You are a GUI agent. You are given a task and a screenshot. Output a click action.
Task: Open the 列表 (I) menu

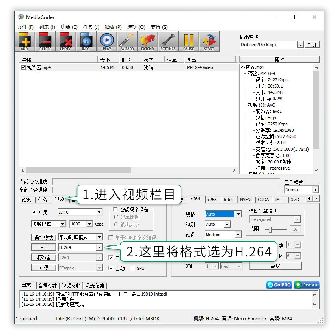(x=47, y=27)
